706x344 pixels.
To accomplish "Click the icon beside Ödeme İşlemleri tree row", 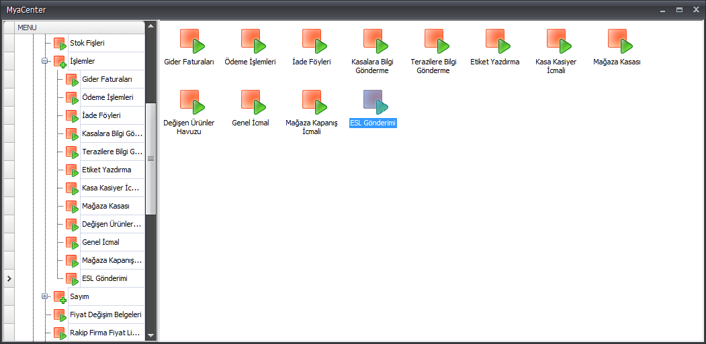I will (x=72, y=98).
